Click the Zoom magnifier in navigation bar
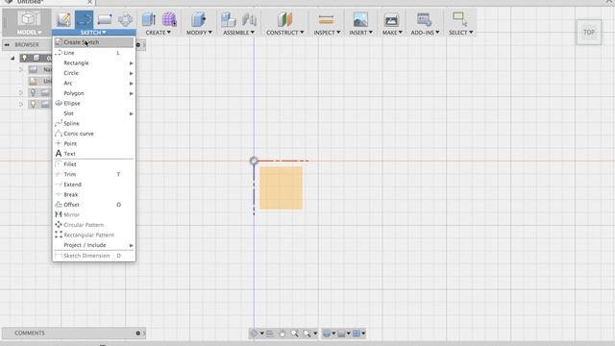Screen dimensions: 615x346 point(294,334)
